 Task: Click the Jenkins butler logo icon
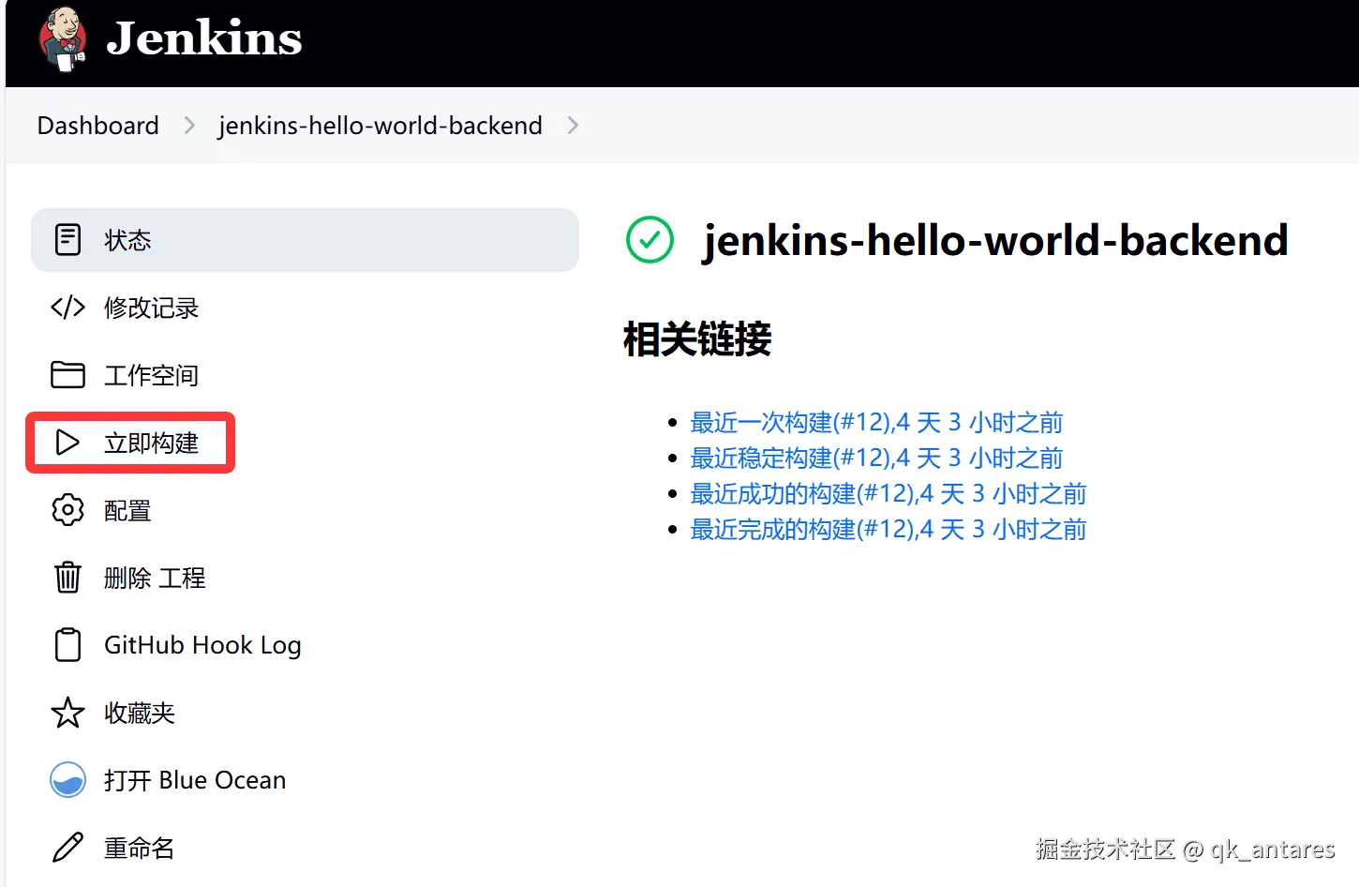[63, 39]
